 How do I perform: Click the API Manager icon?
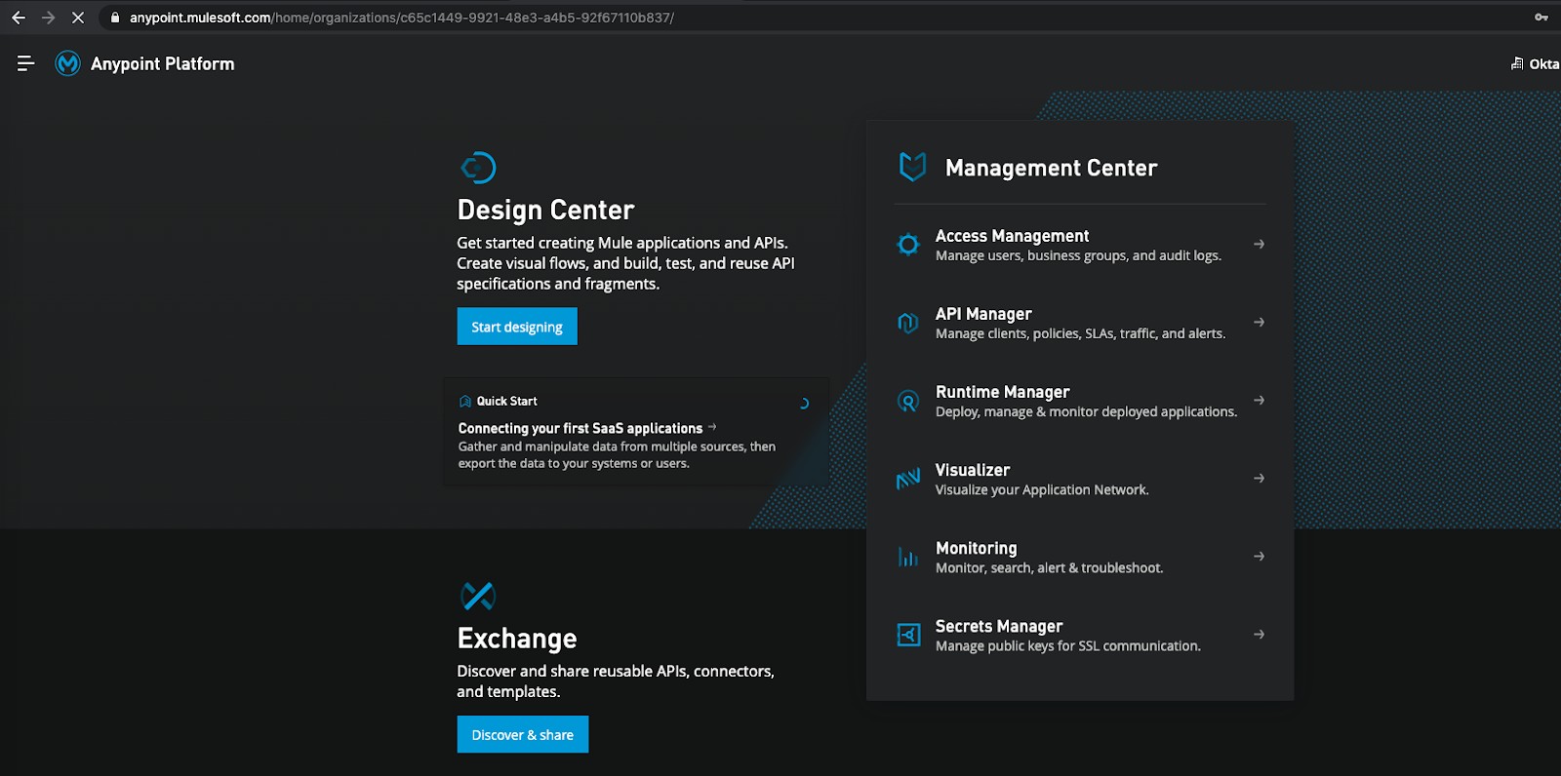(908, 323)
